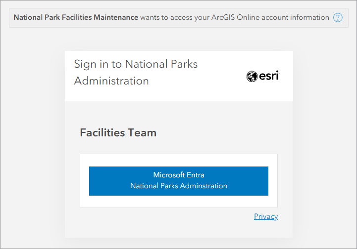The width and height of the screenshot is (357, 249).
Task: Open the Privacy link
Action: point(266,216)
